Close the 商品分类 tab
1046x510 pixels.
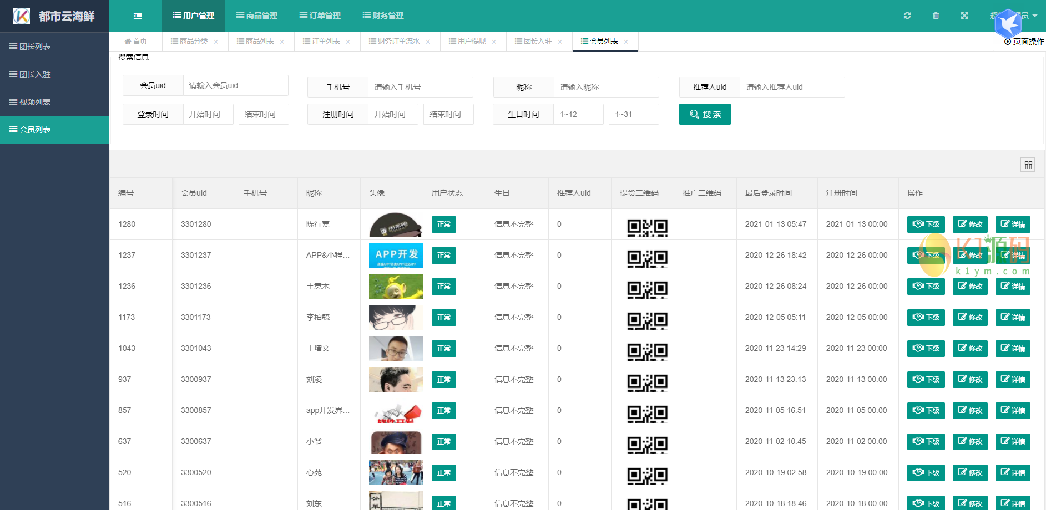tap(216, 42)
